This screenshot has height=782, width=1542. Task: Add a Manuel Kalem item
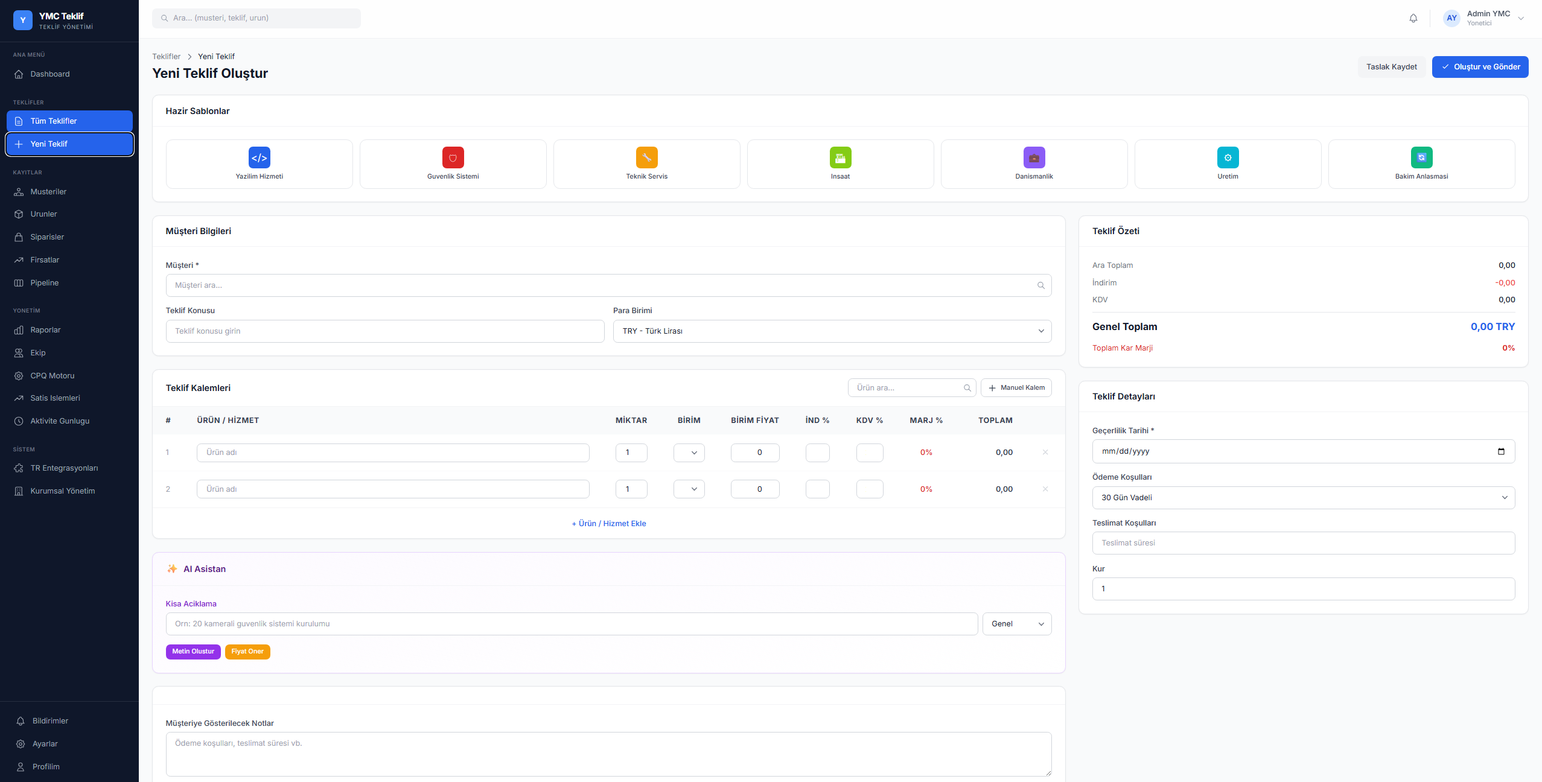click(1016, 388)
